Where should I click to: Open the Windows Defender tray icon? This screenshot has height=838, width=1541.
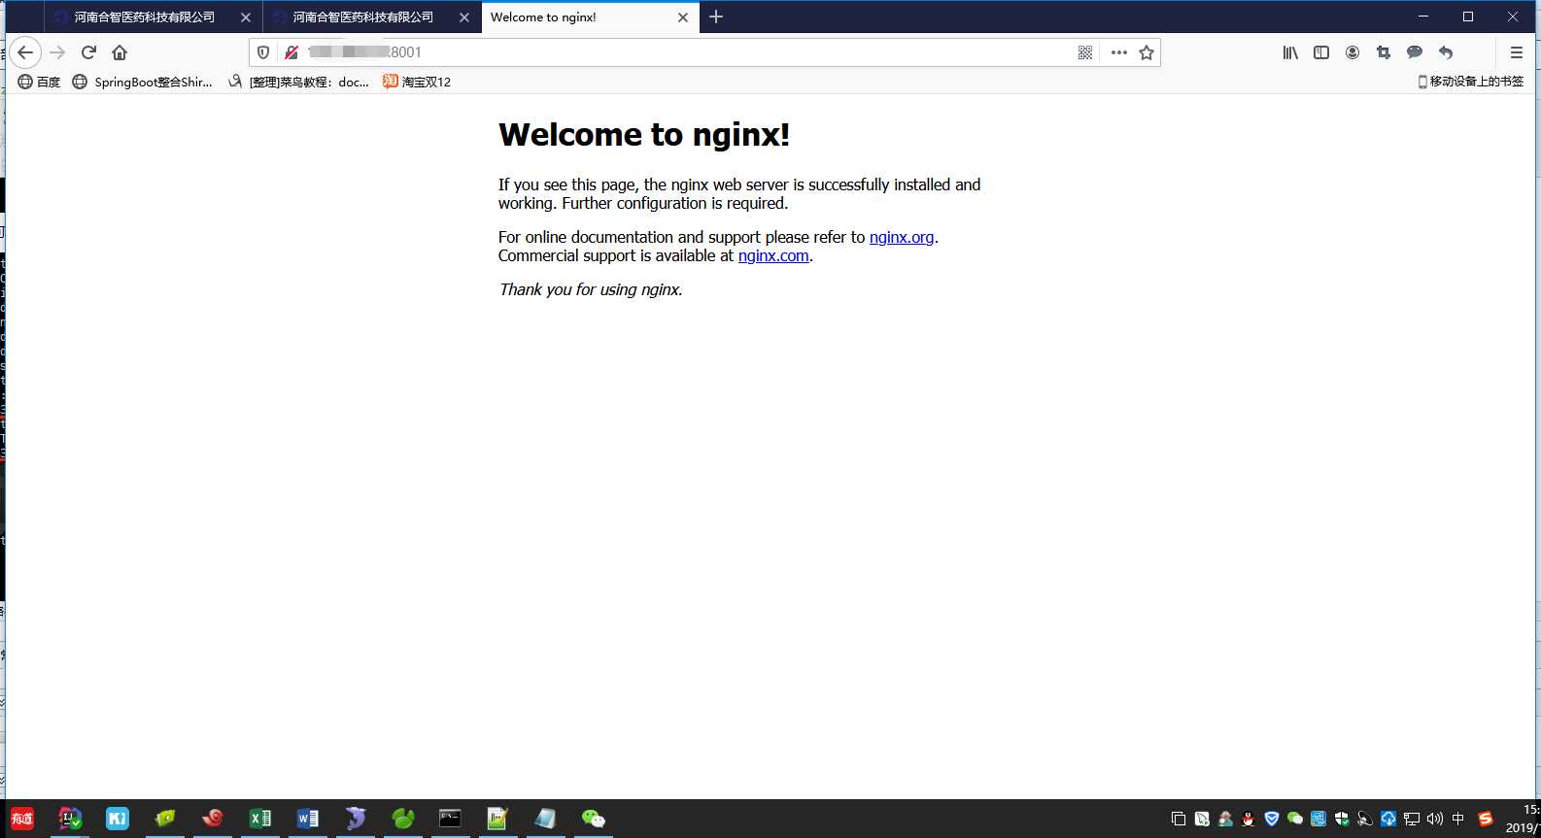pos(1342,819)
